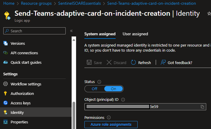This screenshot has width=211, height=129.
Task: Click the Save floppy disk icon
Action: pyautogui.click(x=89, y=62)
